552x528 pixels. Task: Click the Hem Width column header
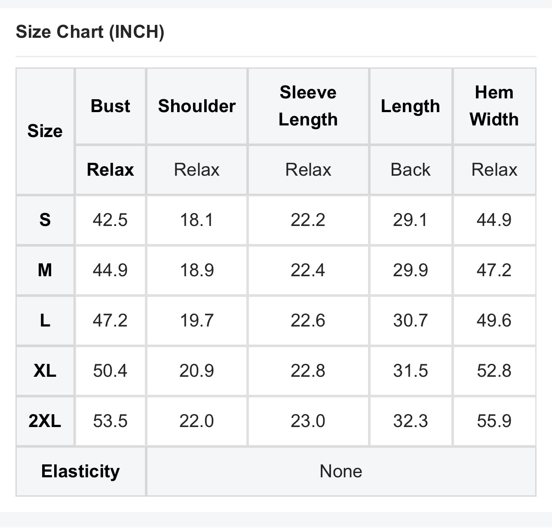(x=494, y=106)
